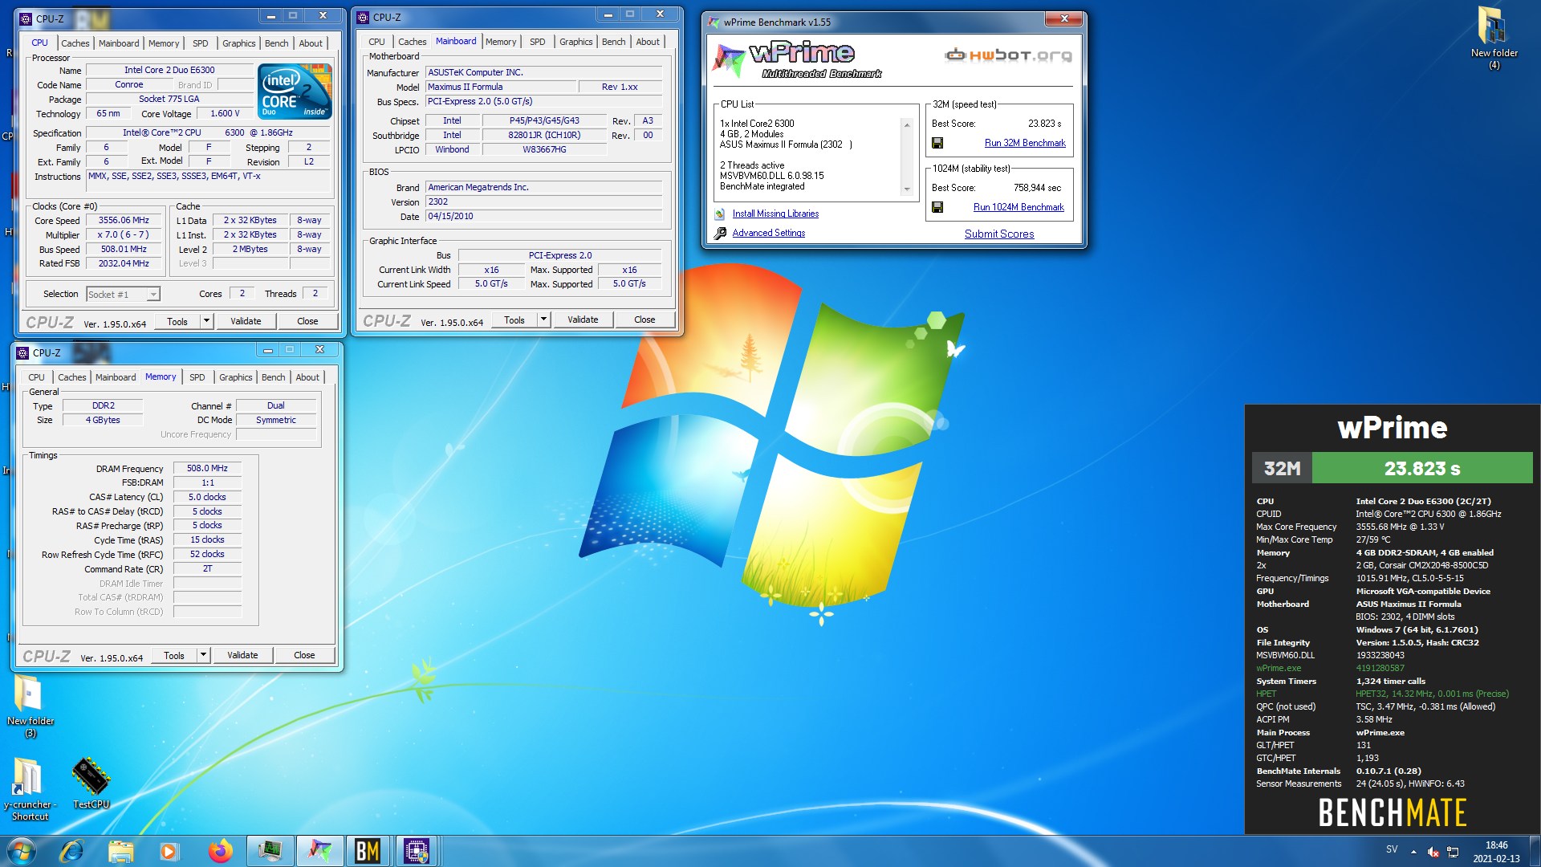Screen dimensions: 1541x867
Task: Click the title icon of the CPU-Z Memory window
Action: coord(23,352)
